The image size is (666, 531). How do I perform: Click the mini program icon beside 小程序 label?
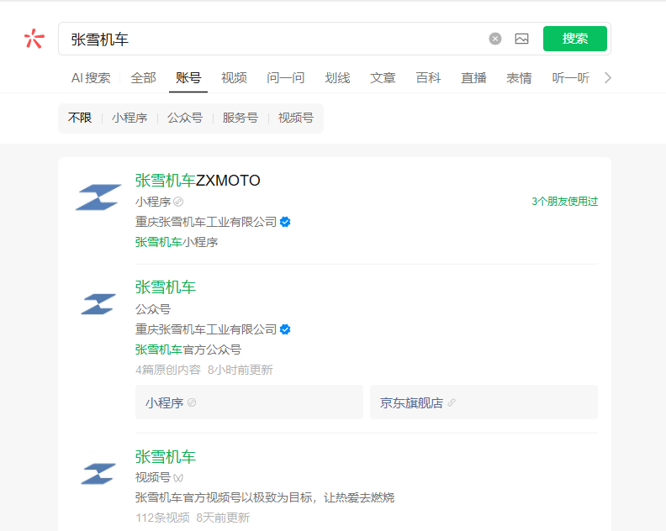pyautogui.click(x=178, y=202)
